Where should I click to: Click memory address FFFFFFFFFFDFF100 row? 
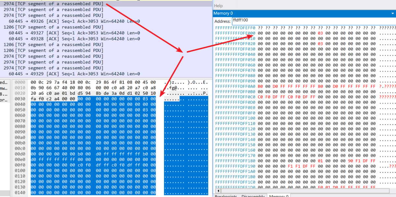305,118
